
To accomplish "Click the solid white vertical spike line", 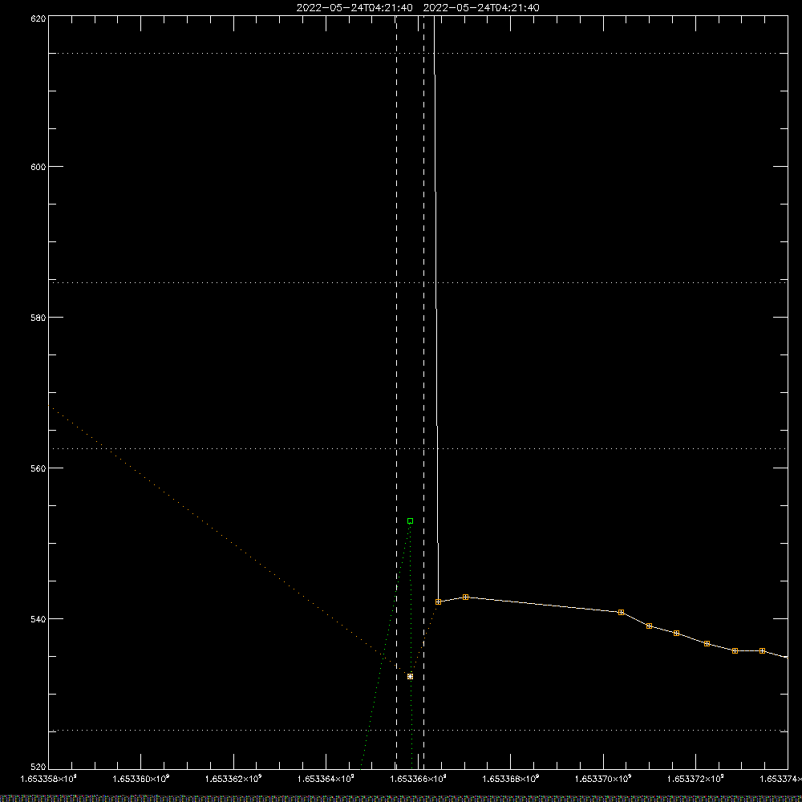I will (436, 307).
